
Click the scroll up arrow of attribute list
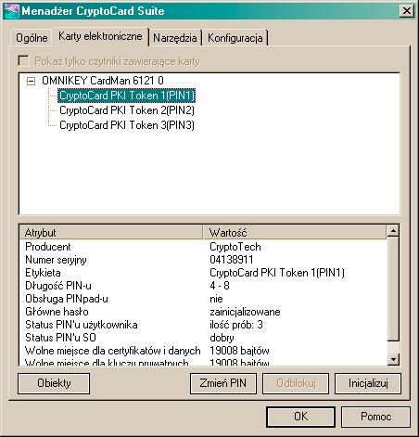pyautogui.click(x=393, y=230)
